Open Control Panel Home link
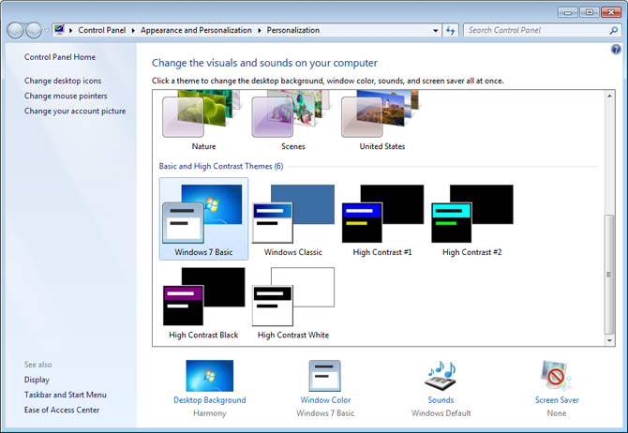 tap(60, 57)
